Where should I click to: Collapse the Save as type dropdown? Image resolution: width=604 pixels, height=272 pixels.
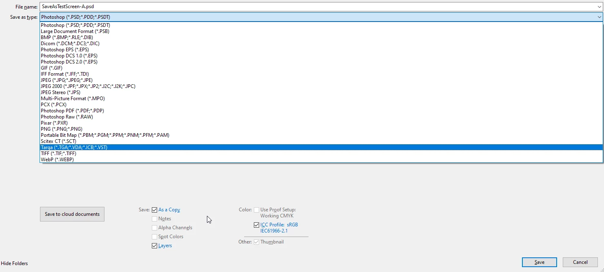pyautogui.click(x=599, y=17)
